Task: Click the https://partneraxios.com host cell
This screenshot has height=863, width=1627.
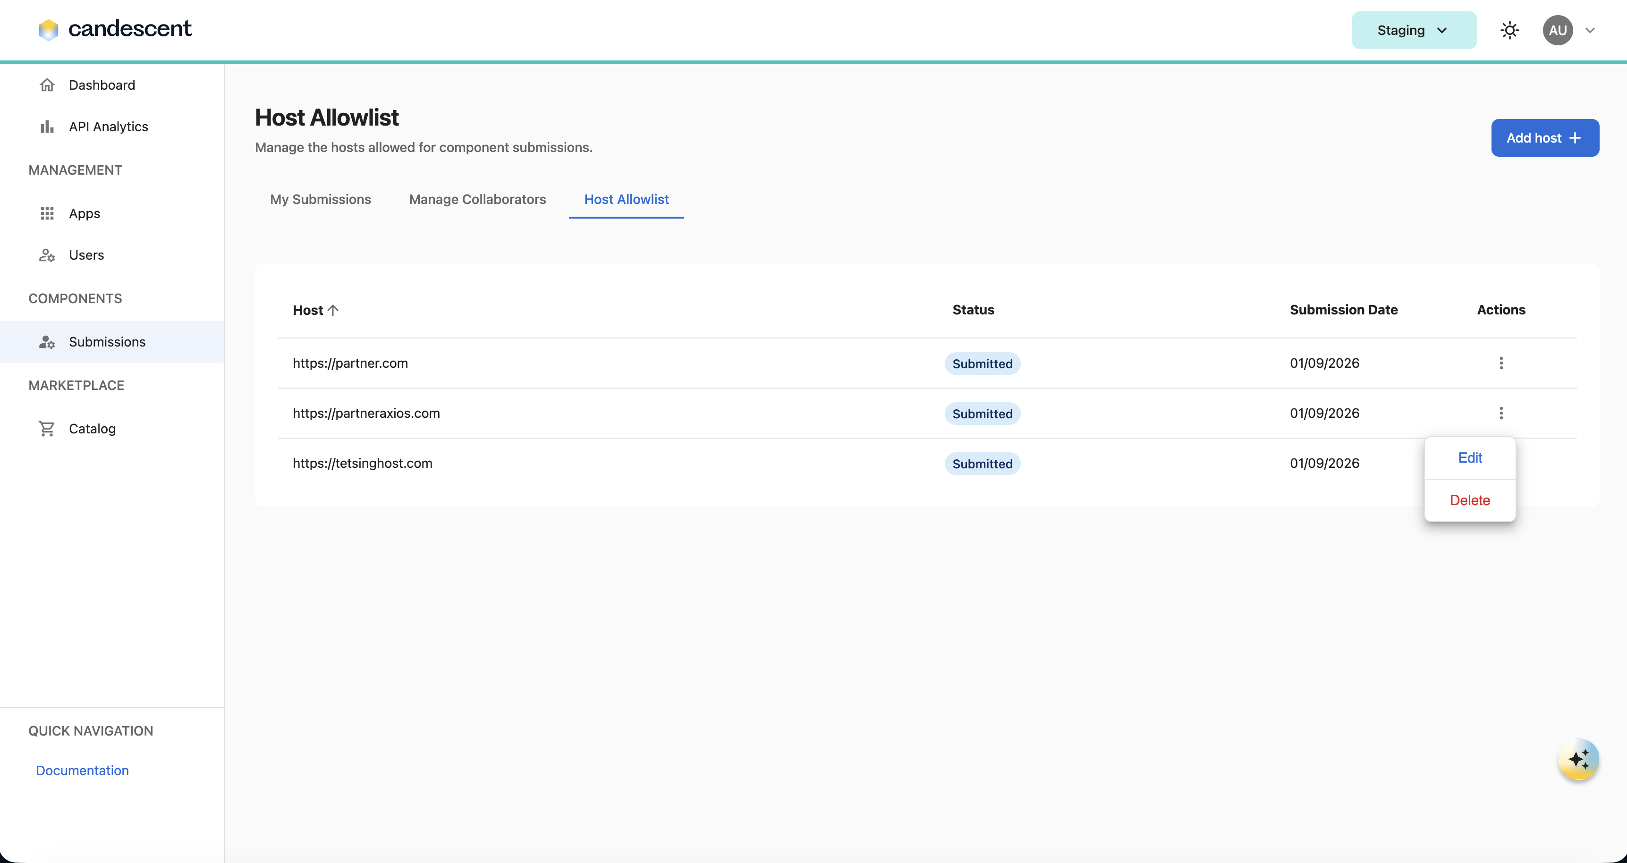Action: (x=366, y=413)
